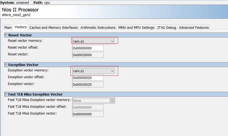
Task: Click the Reset vector value 0x00020000
Action: point(88,55)
